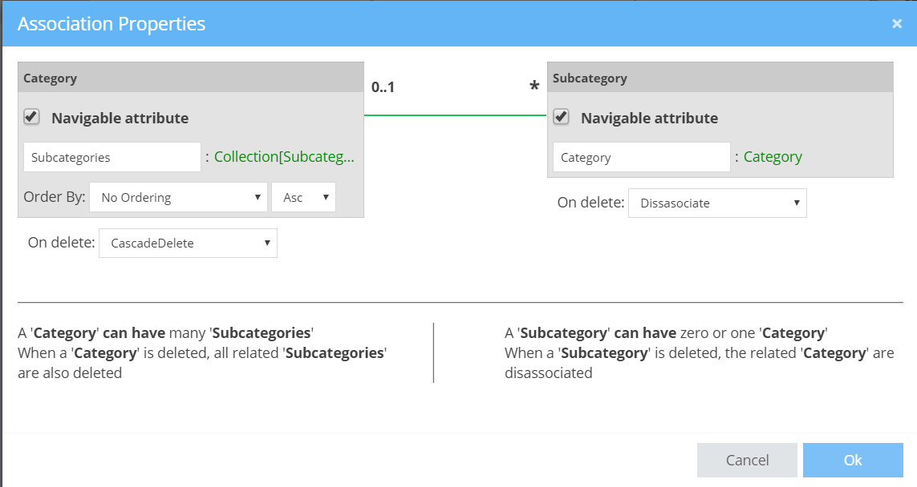917x487 pixels.
Task: Open the green Category type link
Action: pyautogui.click(x=772, y=156)
